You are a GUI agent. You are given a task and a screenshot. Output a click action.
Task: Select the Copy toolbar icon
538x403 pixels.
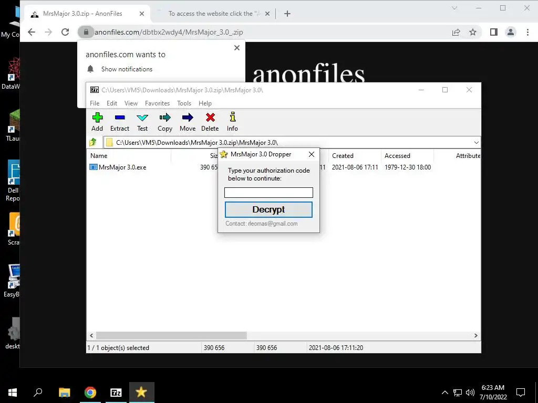pos(165,122)
